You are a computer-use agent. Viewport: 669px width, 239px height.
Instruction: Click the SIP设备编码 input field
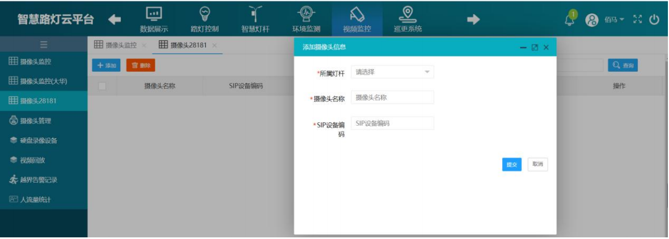[392, 123]
